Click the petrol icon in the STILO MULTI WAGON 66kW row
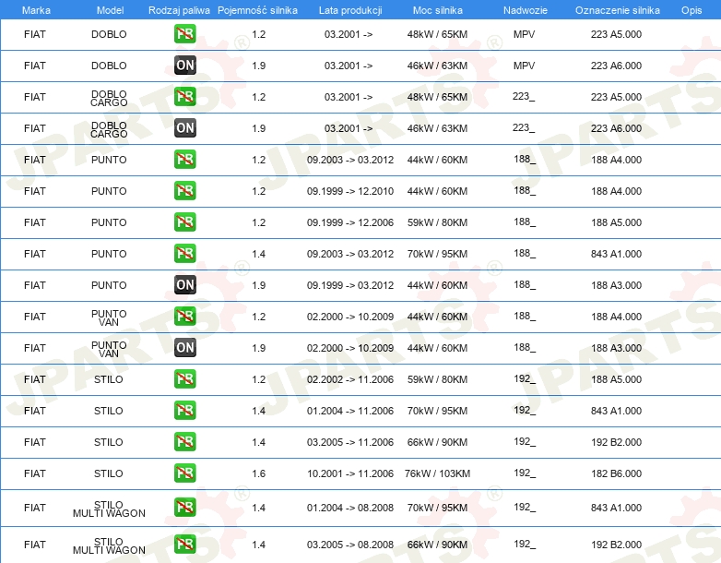Screen dimensions: 721x563 (x=184, y=545)
